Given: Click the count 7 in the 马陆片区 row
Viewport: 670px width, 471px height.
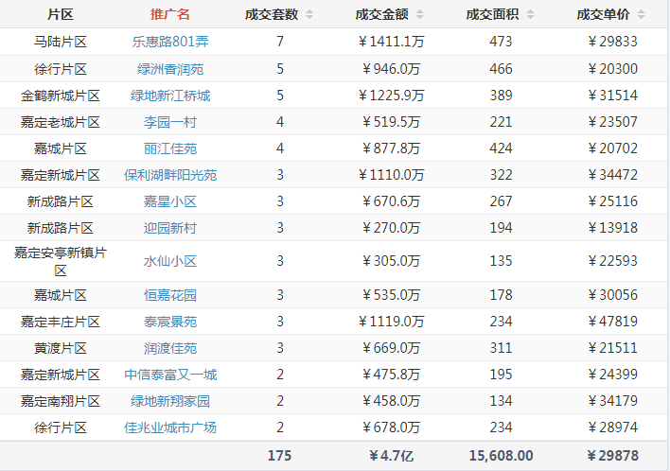Looking at the screenshot, I should (280, 42).
